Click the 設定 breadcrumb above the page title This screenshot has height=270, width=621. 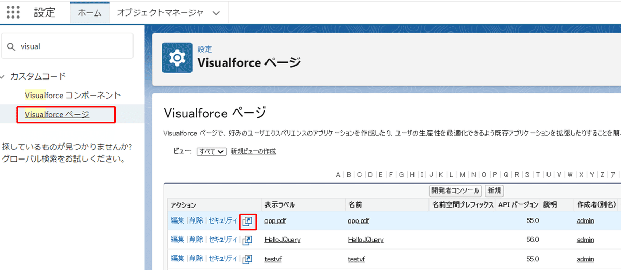204,50
